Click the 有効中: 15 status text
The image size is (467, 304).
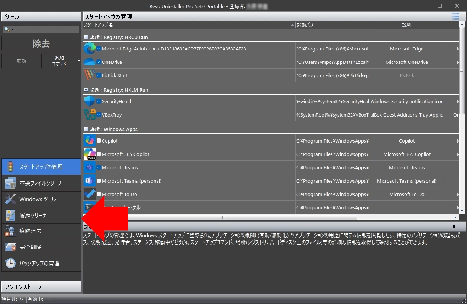point(39,299)
